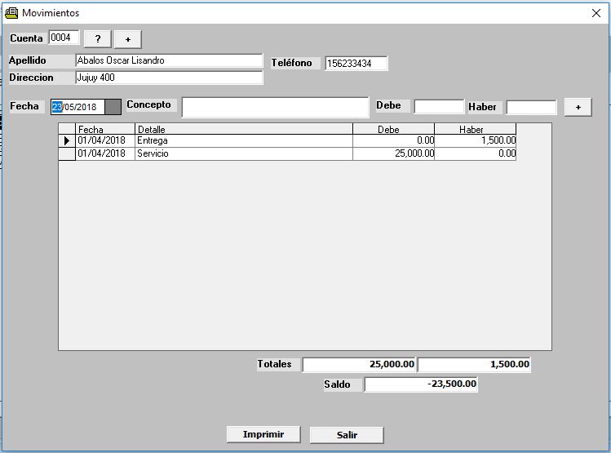Viewport: 611px width, 453px height.
Task: Click into the Direccion field
Action: [x=168, y=78]
